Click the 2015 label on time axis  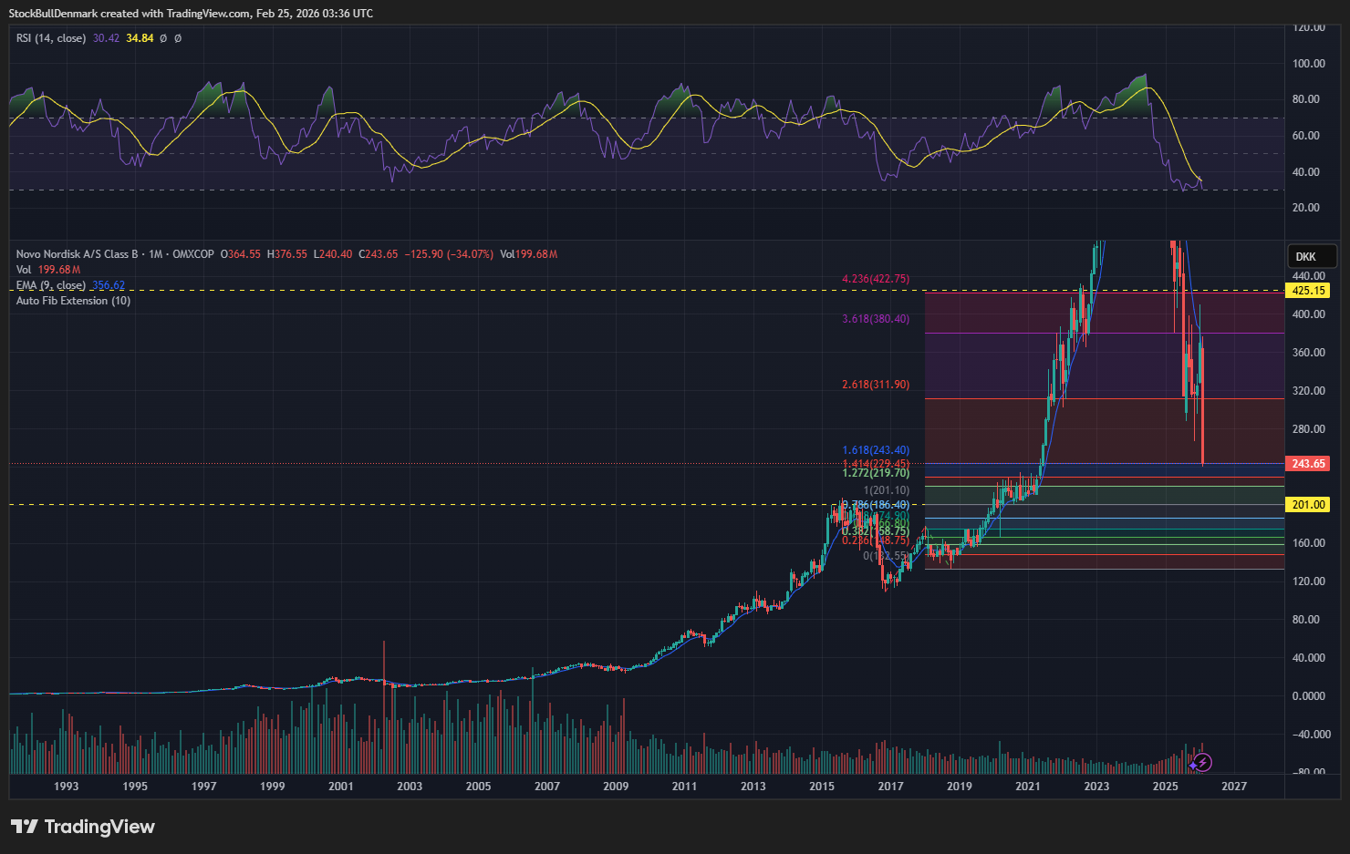click(x=822, y=787)
